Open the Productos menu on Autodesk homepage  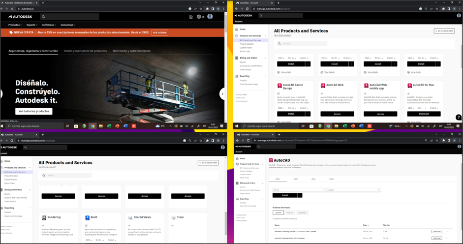15,25
